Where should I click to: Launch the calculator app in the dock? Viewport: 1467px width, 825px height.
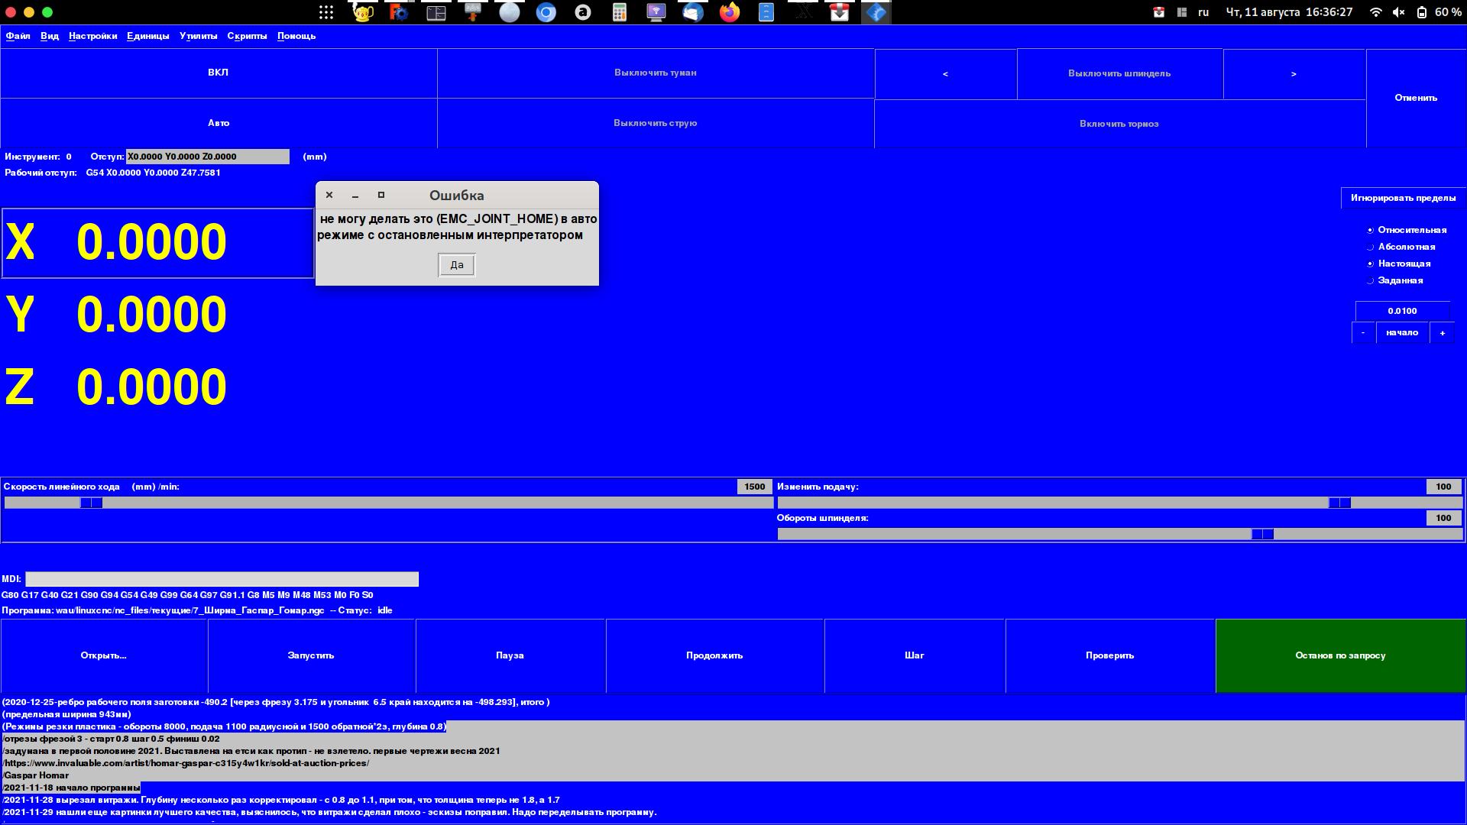pyautogui.click(x=620, y=12)
